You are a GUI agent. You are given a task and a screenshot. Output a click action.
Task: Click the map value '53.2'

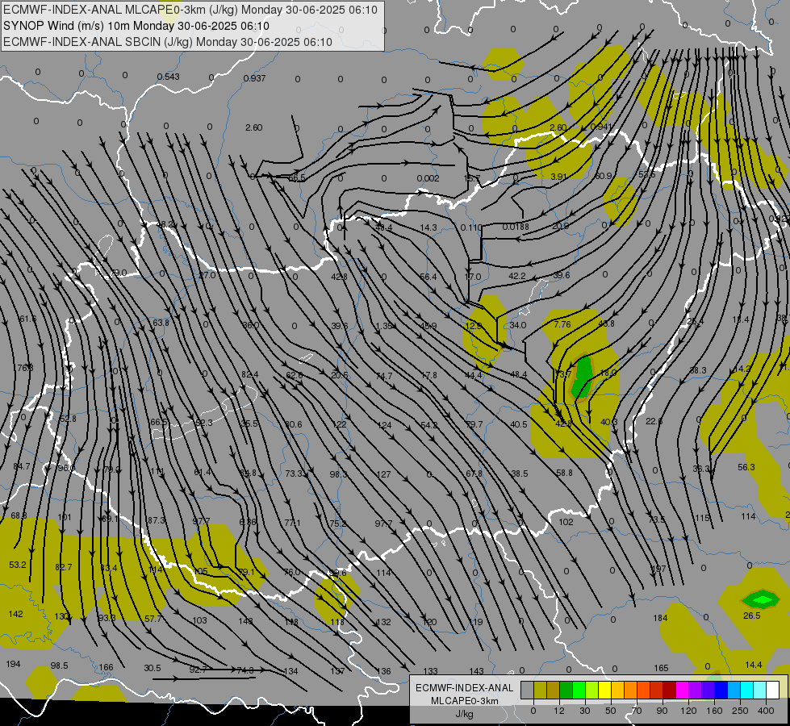tap(18, 565)
